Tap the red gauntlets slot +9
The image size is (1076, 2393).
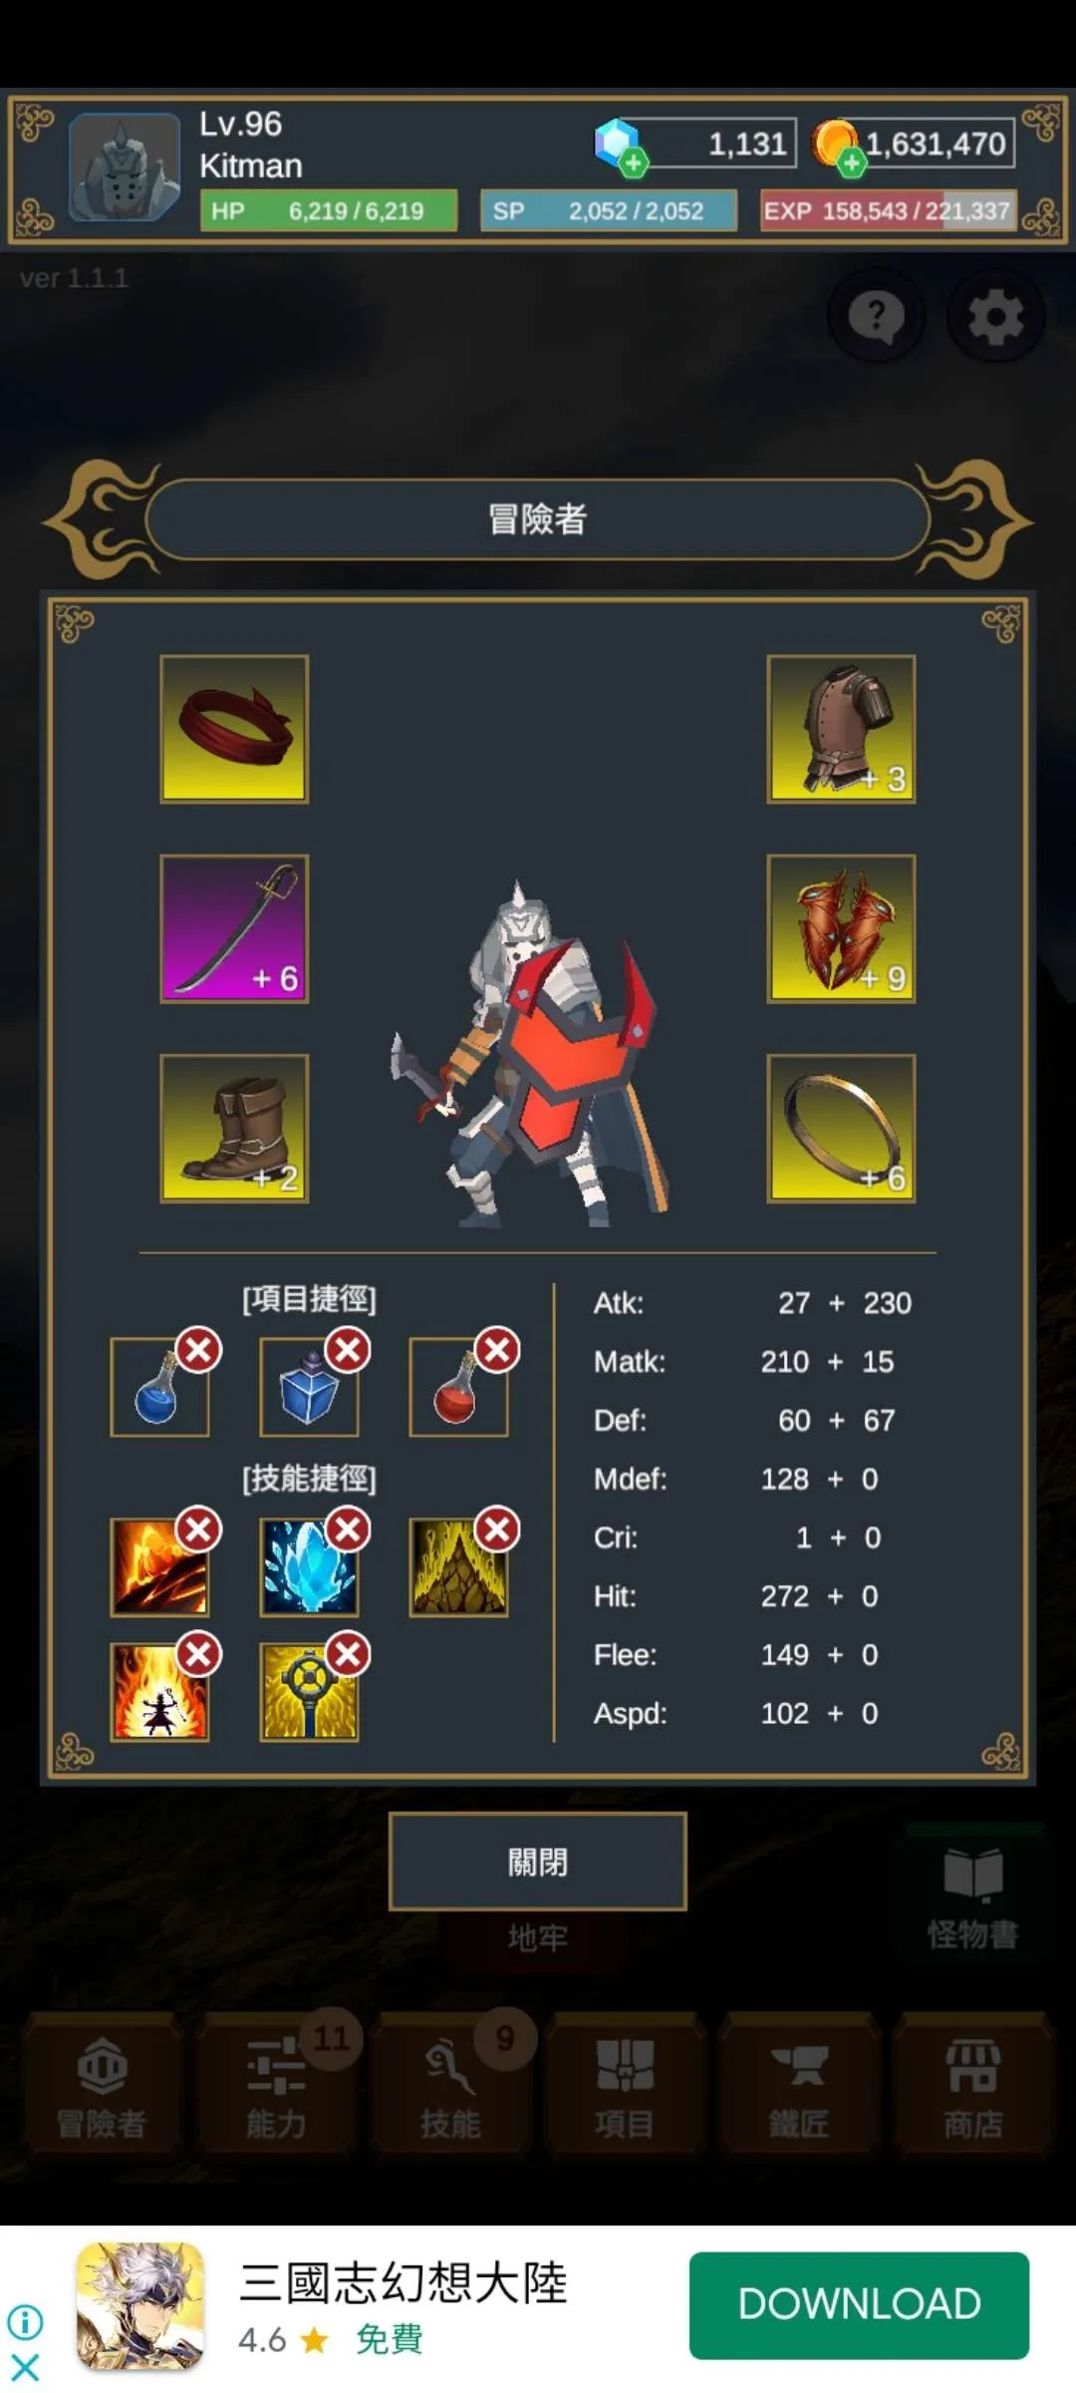841,928
